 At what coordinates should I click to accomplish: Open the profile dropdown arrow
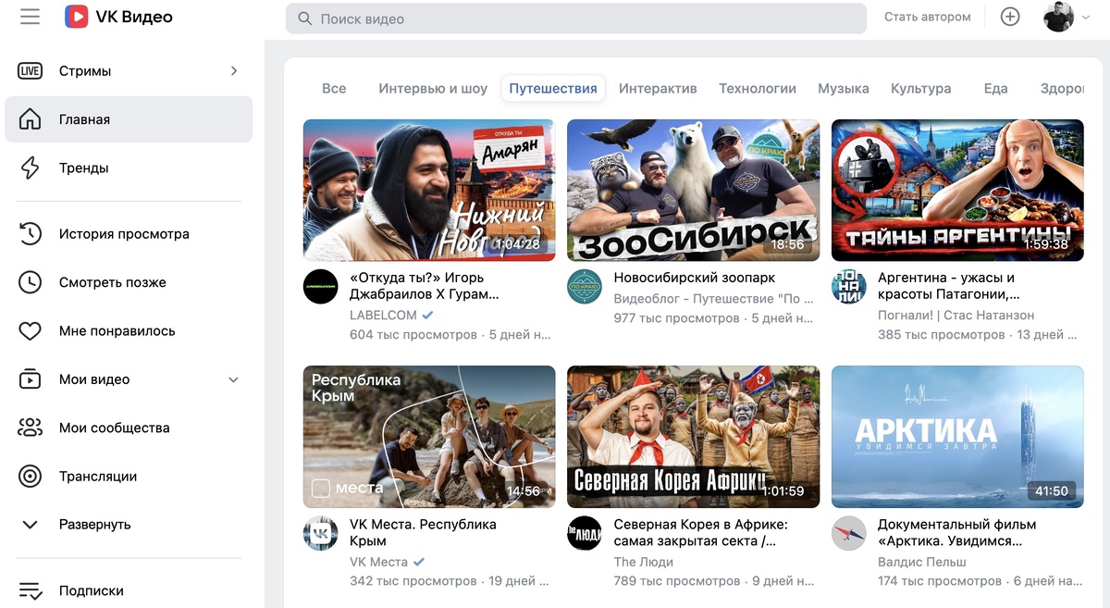tap(1086, 17)
